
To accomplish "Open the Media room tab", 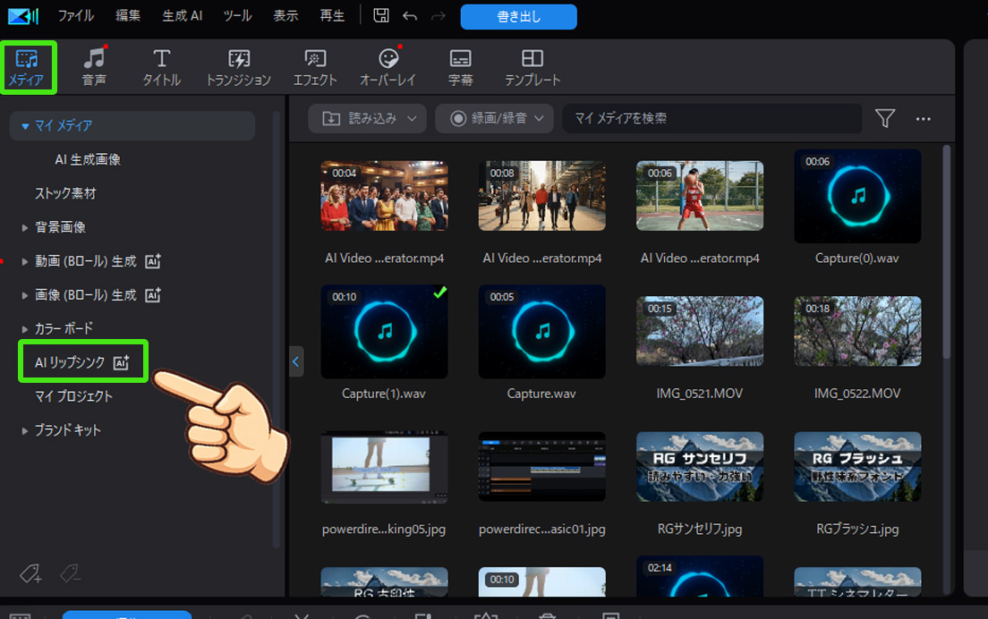I will point(27,68).
